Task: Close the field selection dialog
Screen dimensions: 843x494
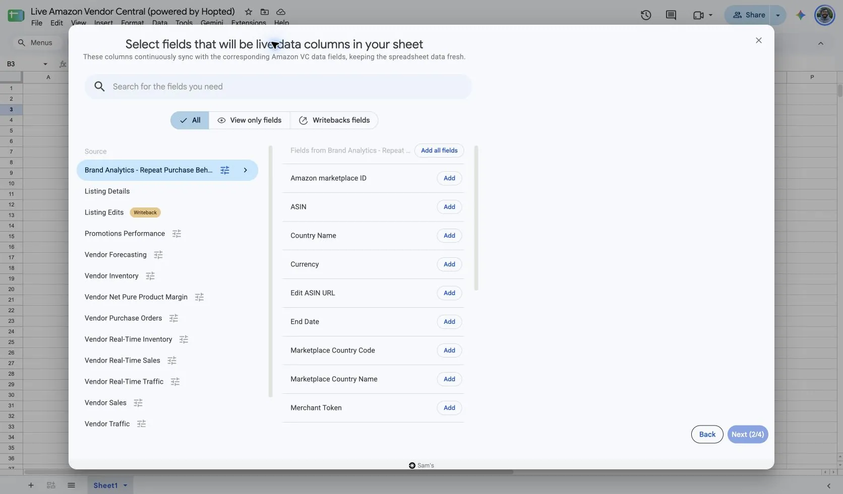Action: (759, 40)
